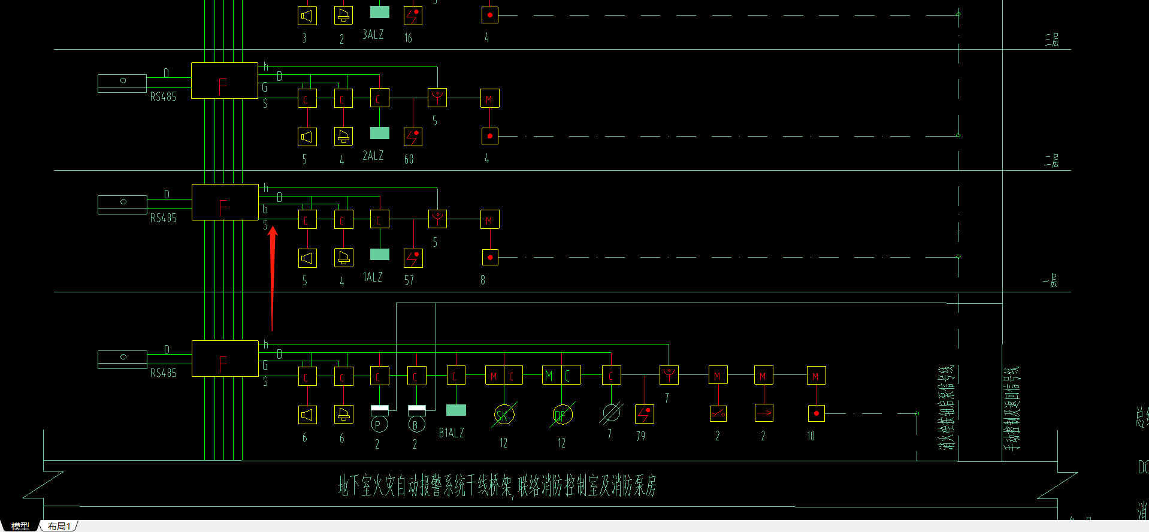1149x532 pixels.
Task: Click the circled B symbol
Action: pyautogui.click(x=416, y=425)
